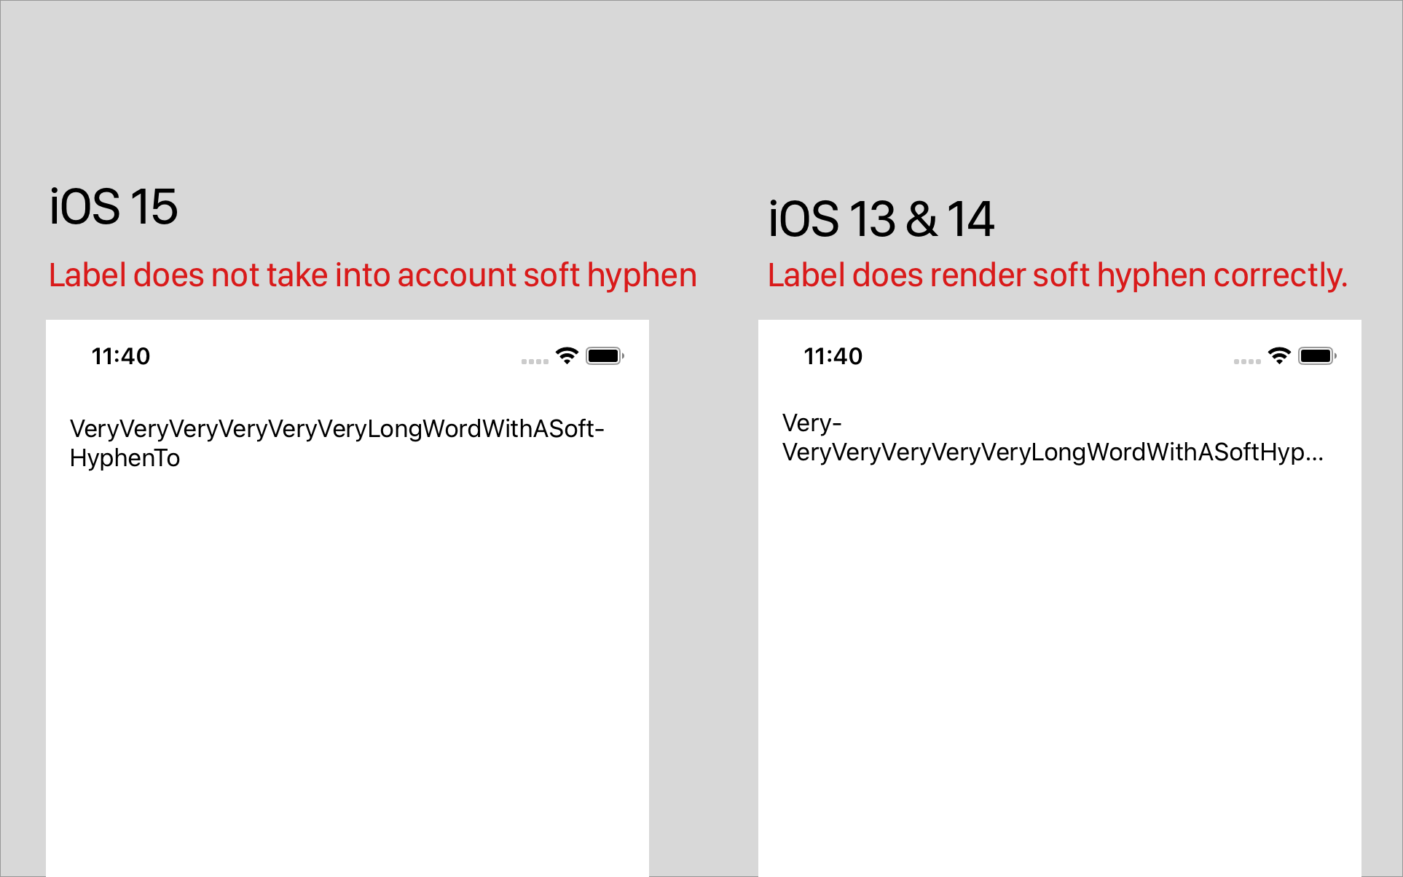Click the battery icon in iOS 13 & 14 screen
This screenshot has height=877, width=1403.
point(1318,356)
